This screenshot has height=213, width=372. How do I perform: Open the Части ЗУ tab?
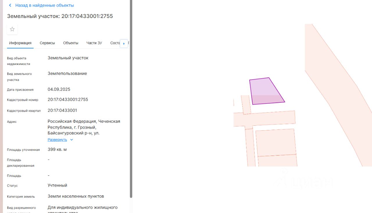point(94,43)
